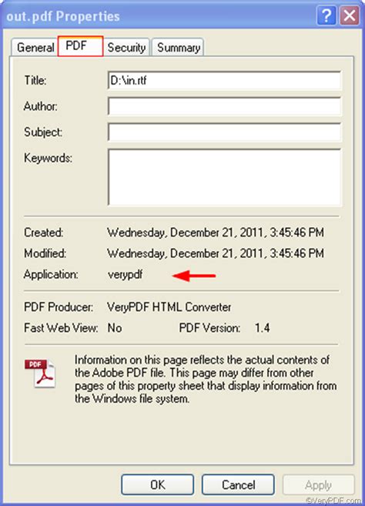Click the Apply button
The width and height of the screenshot is (365, 506).
319,484
